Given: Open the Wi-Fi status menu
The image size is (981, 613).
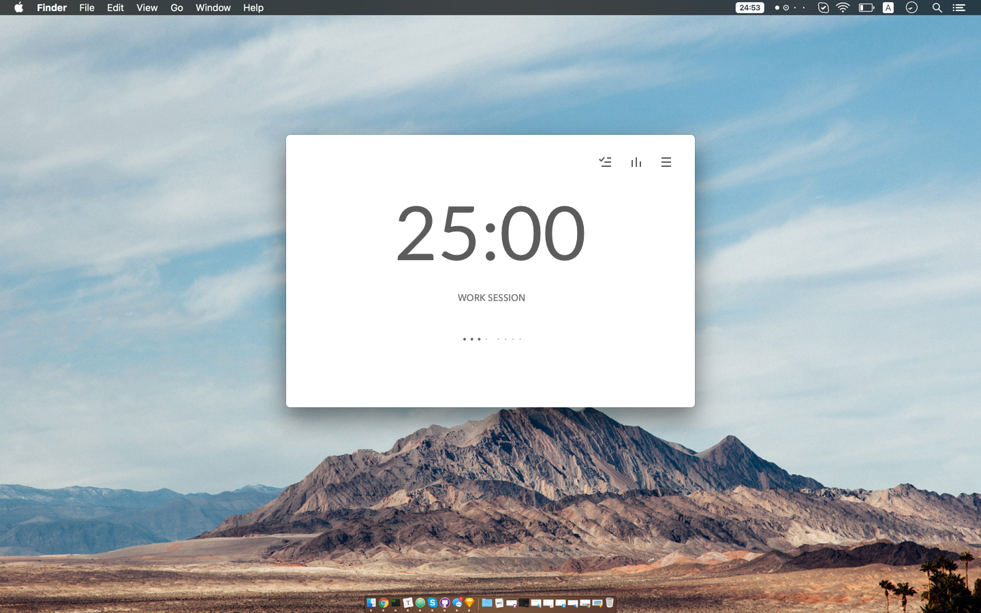Looking at the screenshot, I should click(843, 7).
